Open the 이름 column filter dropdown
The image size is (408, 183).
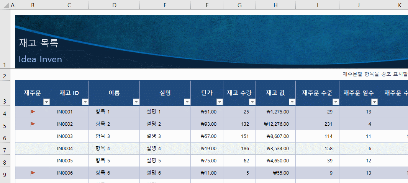pyautogui.click(x=136, y=102)
